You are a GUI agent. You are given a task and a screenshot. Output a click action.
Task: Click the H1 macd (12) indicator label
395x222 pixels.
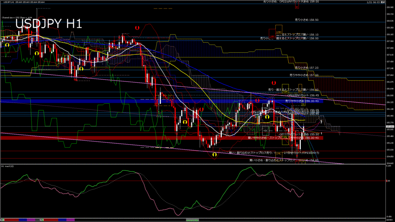(x=8, y=166)
